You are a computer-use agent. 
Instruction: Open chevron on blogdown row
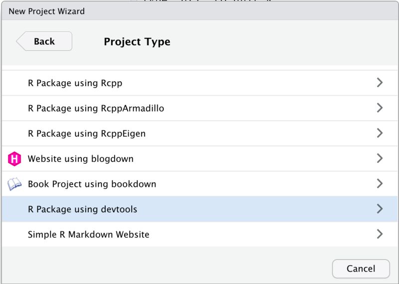[x=380, y=158]
